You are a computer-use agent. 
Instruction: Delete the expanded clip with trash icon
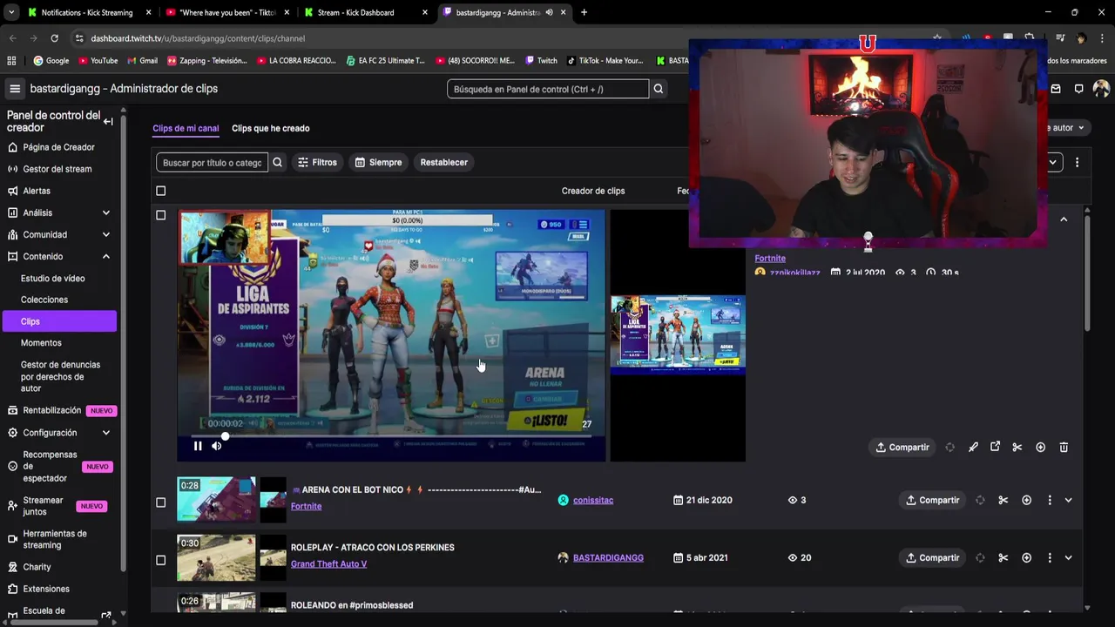(1064, 447)
